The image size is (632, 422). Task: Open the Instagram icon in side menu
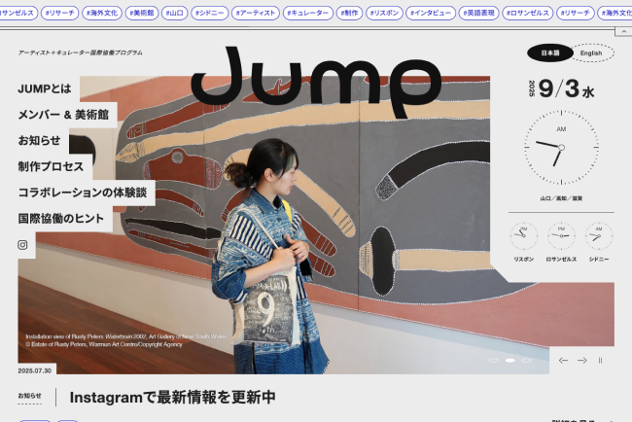[22, 245]
